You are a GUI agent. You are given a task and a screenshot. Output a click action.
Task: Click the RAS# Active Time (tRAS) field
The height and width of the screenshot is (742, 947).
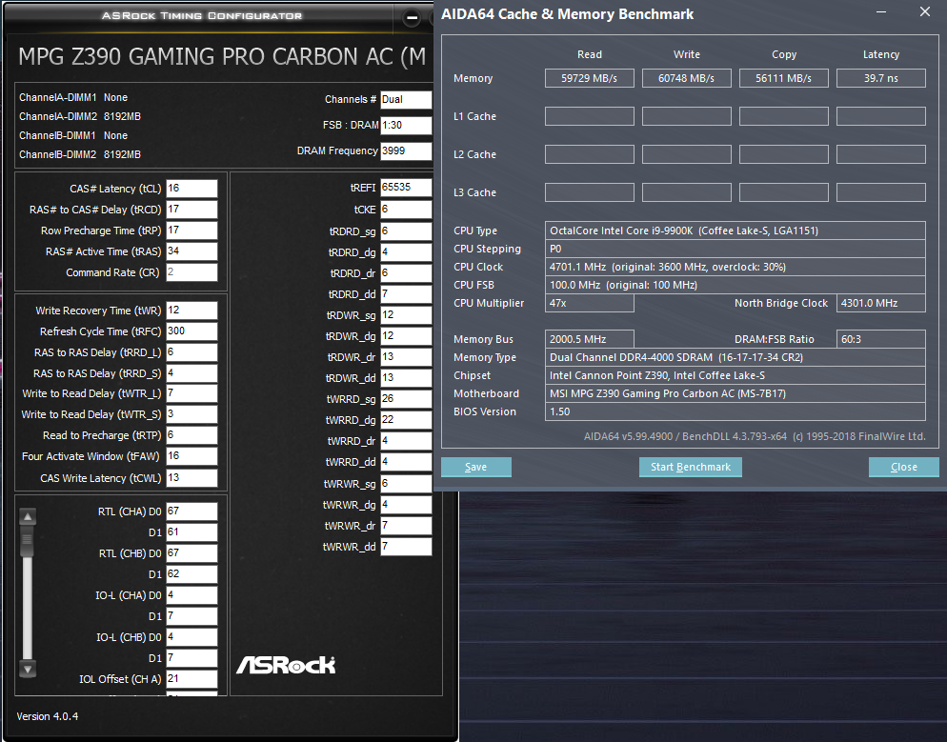(x=191, y=251)
